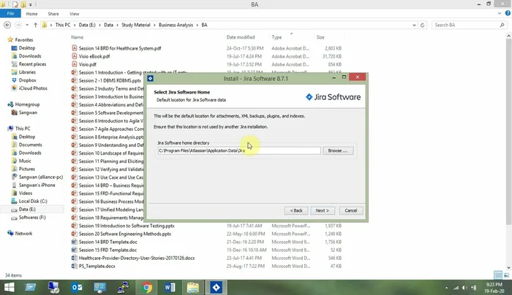This screenshot has width=512, height=295.
Task: Open Google Chrome from taskbar
Action: pyautogui.click(x=146, y=287)
